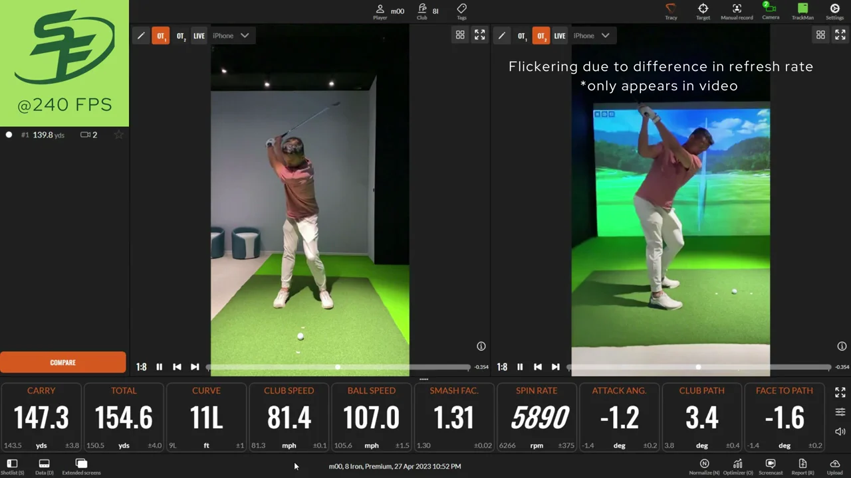Change right video playback speed 1:8
Screen dimensions: 851x478
pyautogui.click(x=502, y=367)
